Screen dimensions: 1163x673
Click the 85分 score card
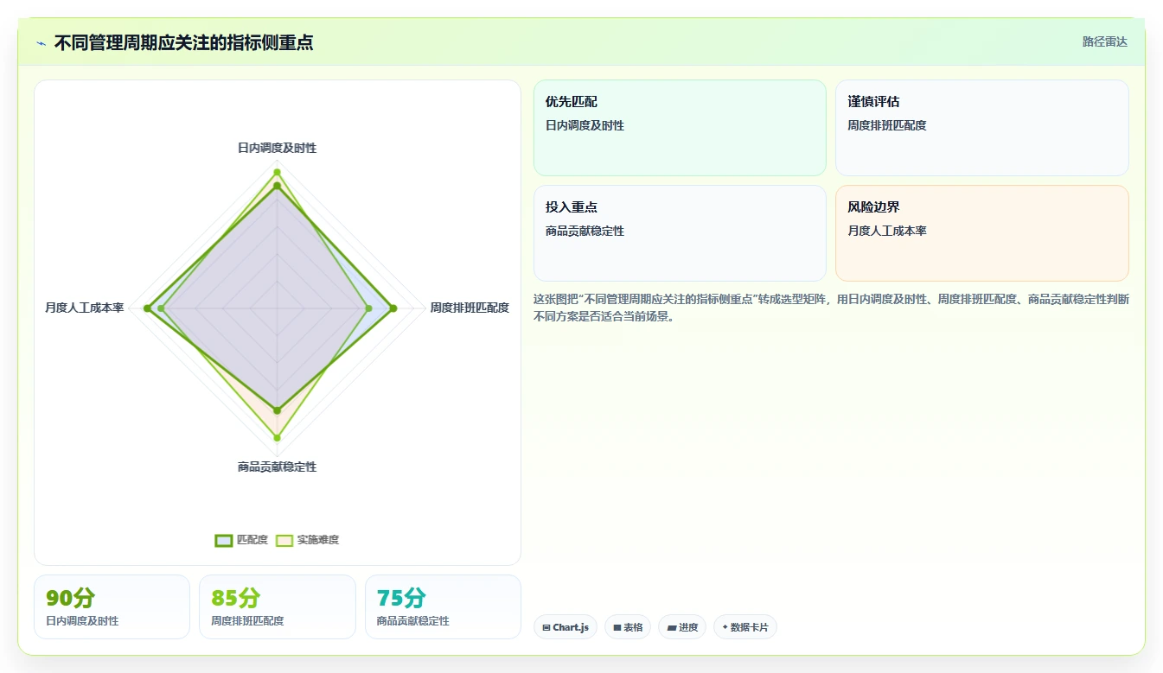tap(278, 606)
